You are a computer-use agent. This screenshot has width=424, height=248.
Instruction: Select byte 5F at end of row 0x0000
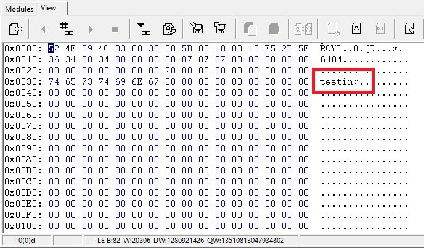(303, 49)
